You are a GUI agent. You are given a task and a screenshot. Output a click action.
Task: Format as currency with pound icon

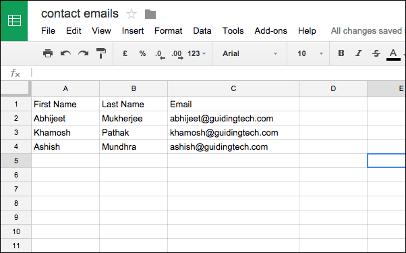125,53
